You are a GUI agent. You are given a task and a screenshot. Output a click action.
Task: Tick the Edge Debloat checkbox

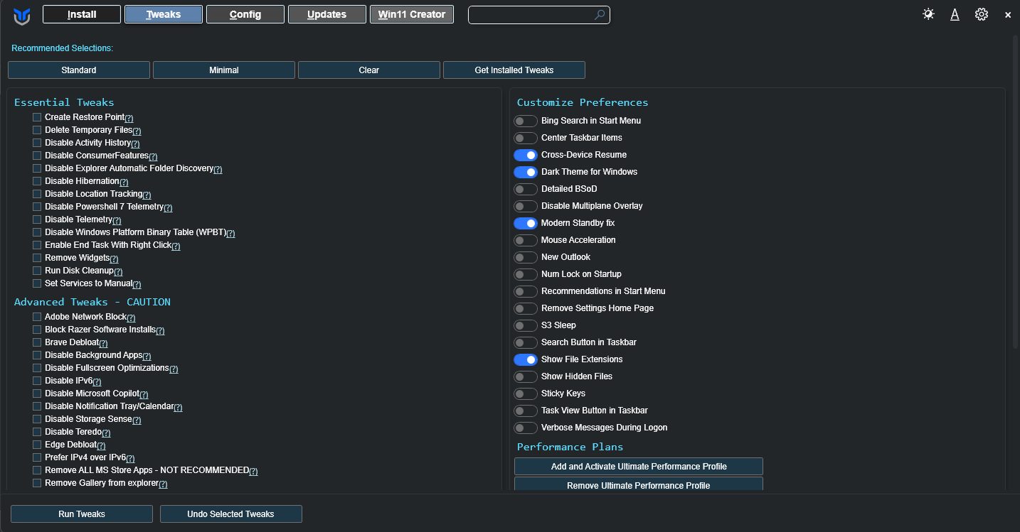[37, 445]
